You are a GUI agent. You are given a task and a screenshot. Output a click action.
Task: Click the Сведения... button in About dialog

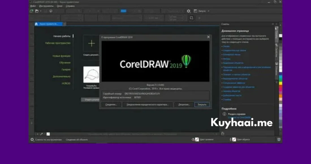click(111, 105)
